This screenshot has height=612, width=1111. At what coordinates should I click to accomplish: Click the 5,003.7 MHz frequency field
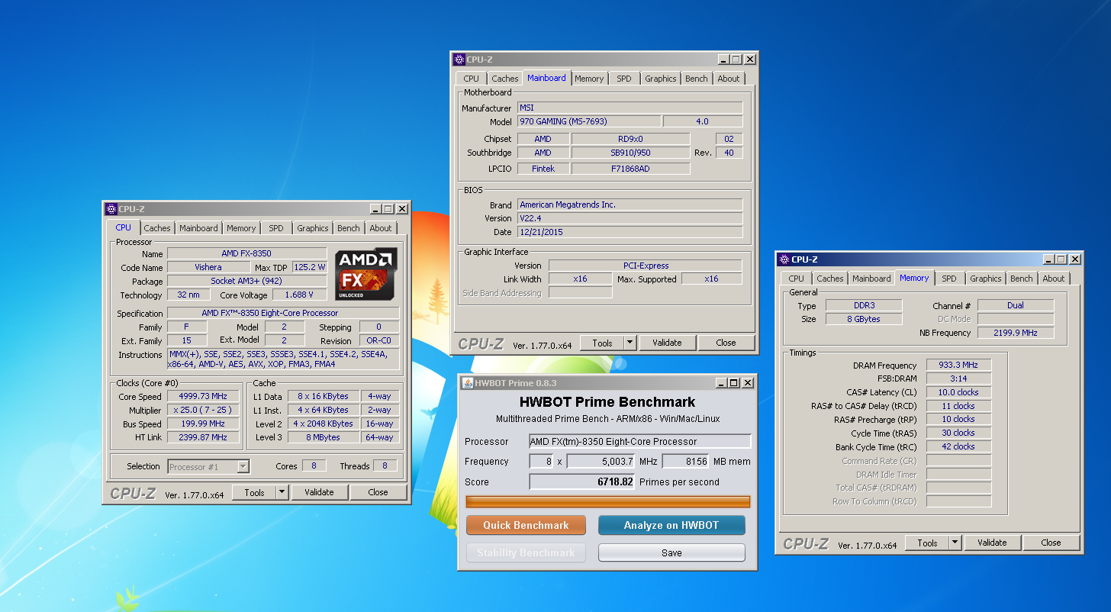pos(601,461)
